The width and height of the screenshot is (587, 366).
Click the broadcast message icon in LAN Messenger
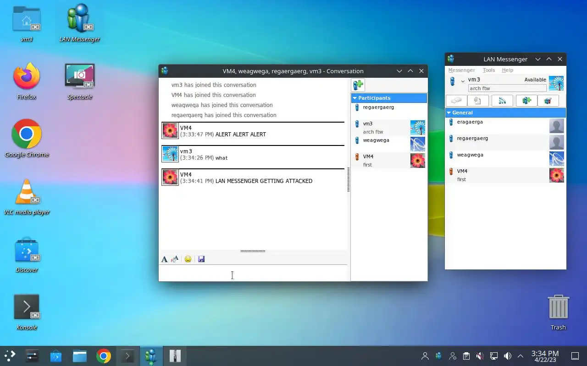tap(502, 101)
